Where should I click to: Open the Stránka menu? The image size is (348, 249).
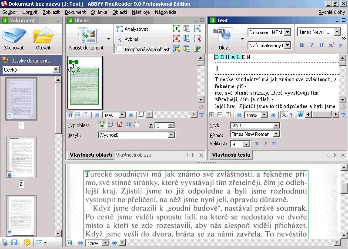click(x=99, y=12)
